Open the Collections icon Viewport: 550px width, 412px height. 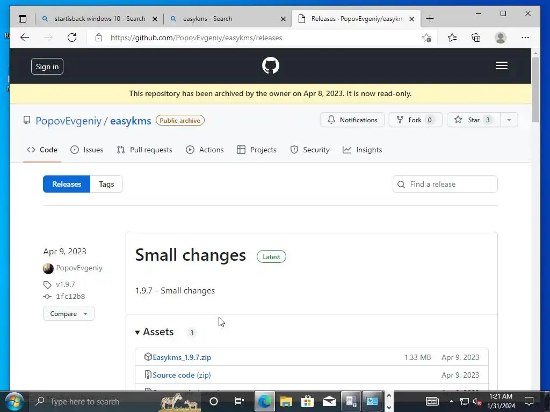(476, 38)
